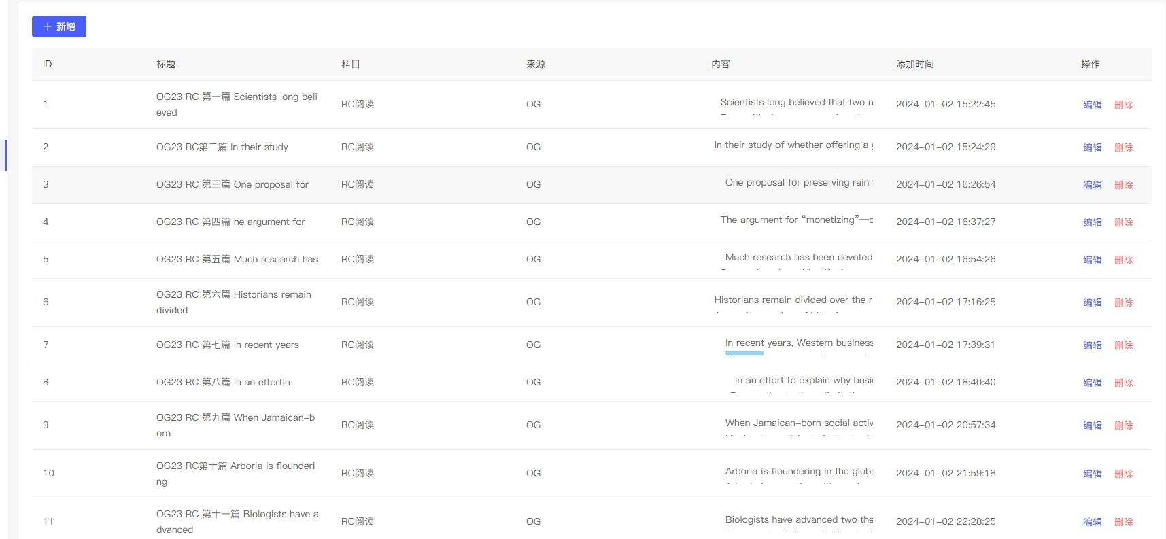Image resolution: width=1166 pixels, height=539 pixels.
Task: Edit row 8 In an effort entry
Action: click(1092, 383)
